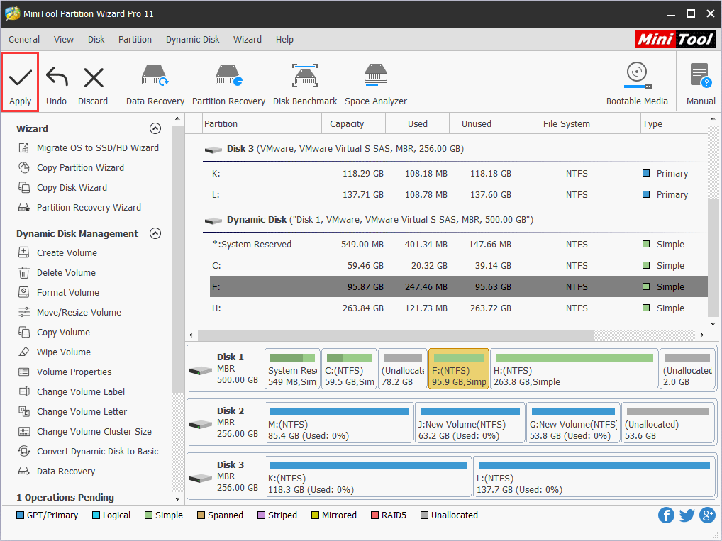Open the Data Recovery tool
Viewport: 722px width, 541px height.
[155, 85]
